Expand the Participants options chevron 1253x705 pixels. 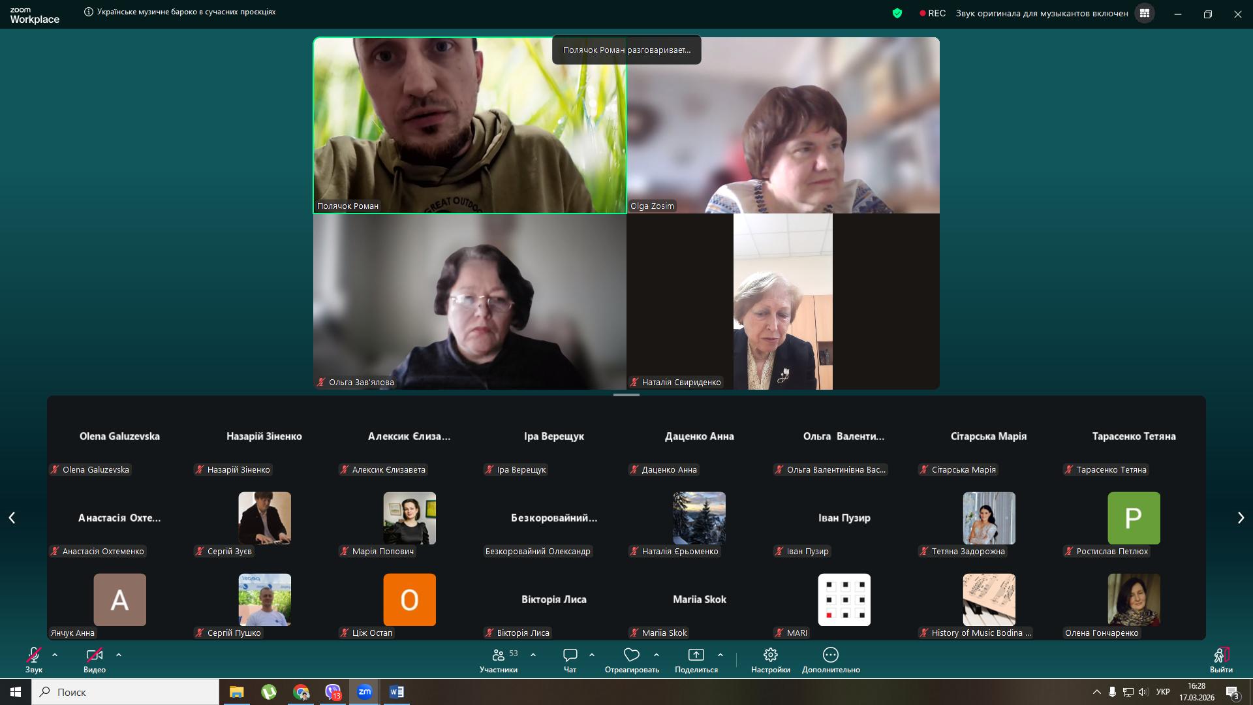(533, 654)
